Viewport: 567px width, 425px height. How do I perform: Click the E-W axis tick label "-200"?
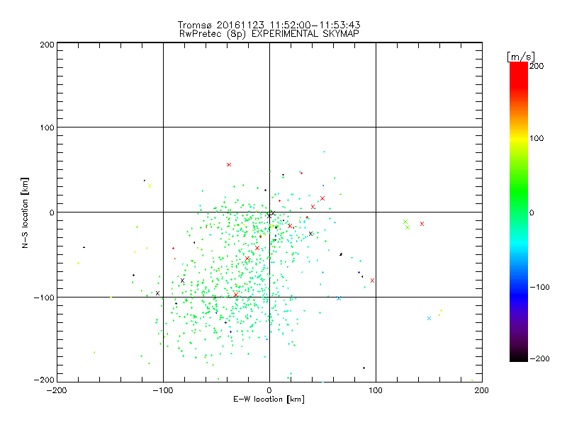click(57, 390)
